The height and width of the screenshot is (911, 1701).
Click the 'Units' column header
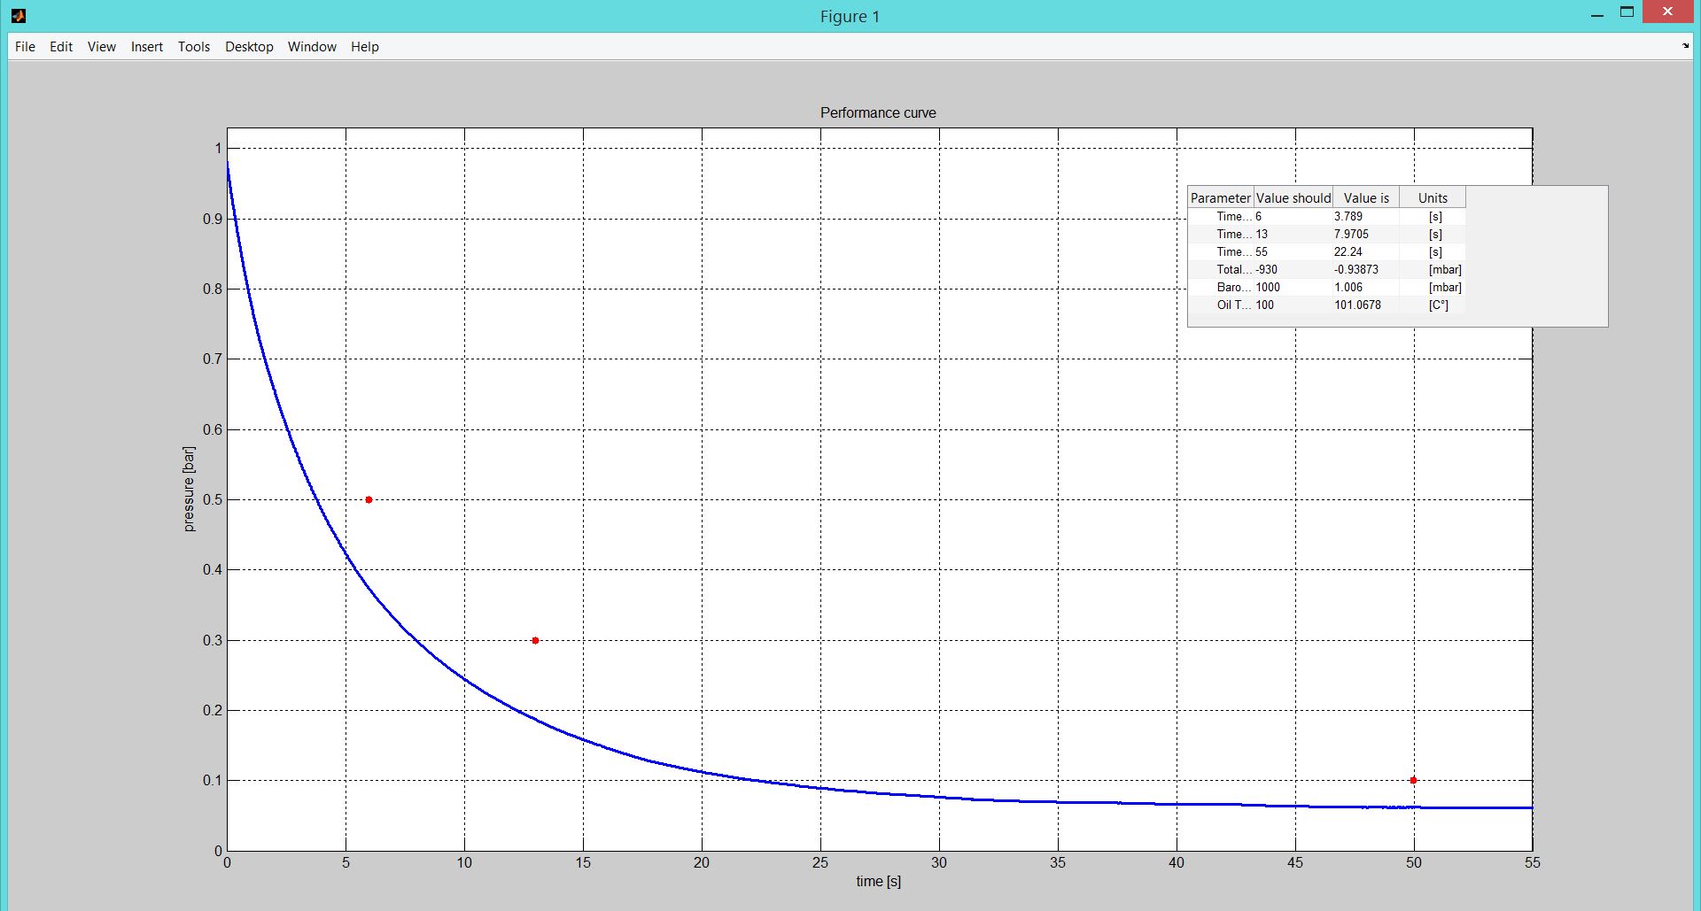[x=1433, y=198]
